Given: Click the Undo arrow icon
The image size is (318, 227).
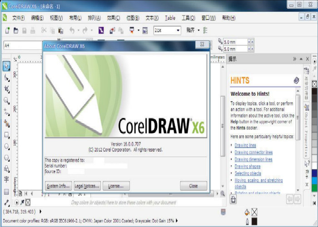Looking at the screenshot, I should pyautogui.click(x=72, y=30).
